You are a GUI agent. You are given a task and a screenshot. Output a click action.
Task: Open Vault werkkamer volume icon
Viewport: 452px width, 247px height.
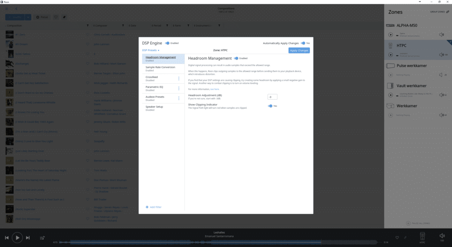pyautogui.click(x=441, y=95)
